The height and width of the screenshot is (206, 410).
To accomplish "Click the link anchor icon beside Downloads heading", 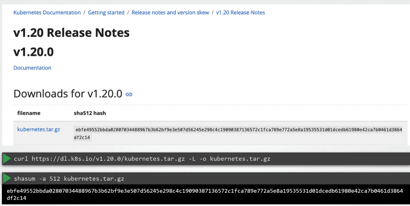I will pos(129,94).
